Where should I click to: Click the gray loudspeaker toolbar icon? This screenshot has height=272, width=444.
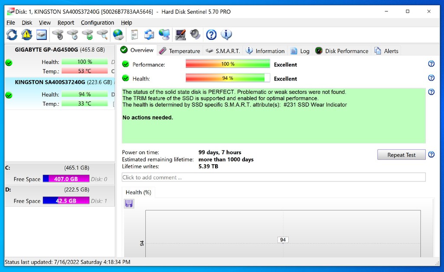point(195,35)
